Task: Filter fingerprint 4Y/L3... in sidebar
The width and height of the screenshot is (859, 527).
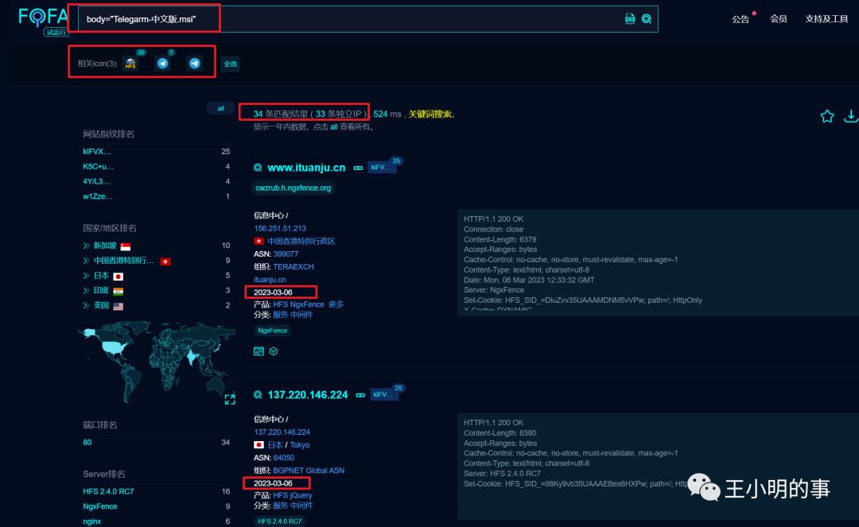Action: pos(96,181)
